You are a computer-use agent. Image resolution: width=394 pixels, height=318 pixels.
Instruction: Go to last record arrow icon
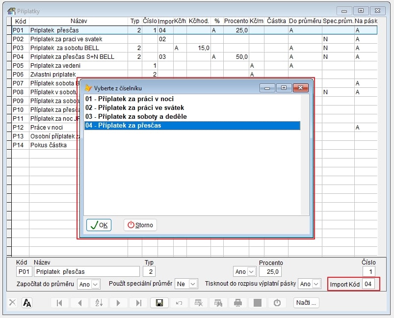tap(139, 303)
